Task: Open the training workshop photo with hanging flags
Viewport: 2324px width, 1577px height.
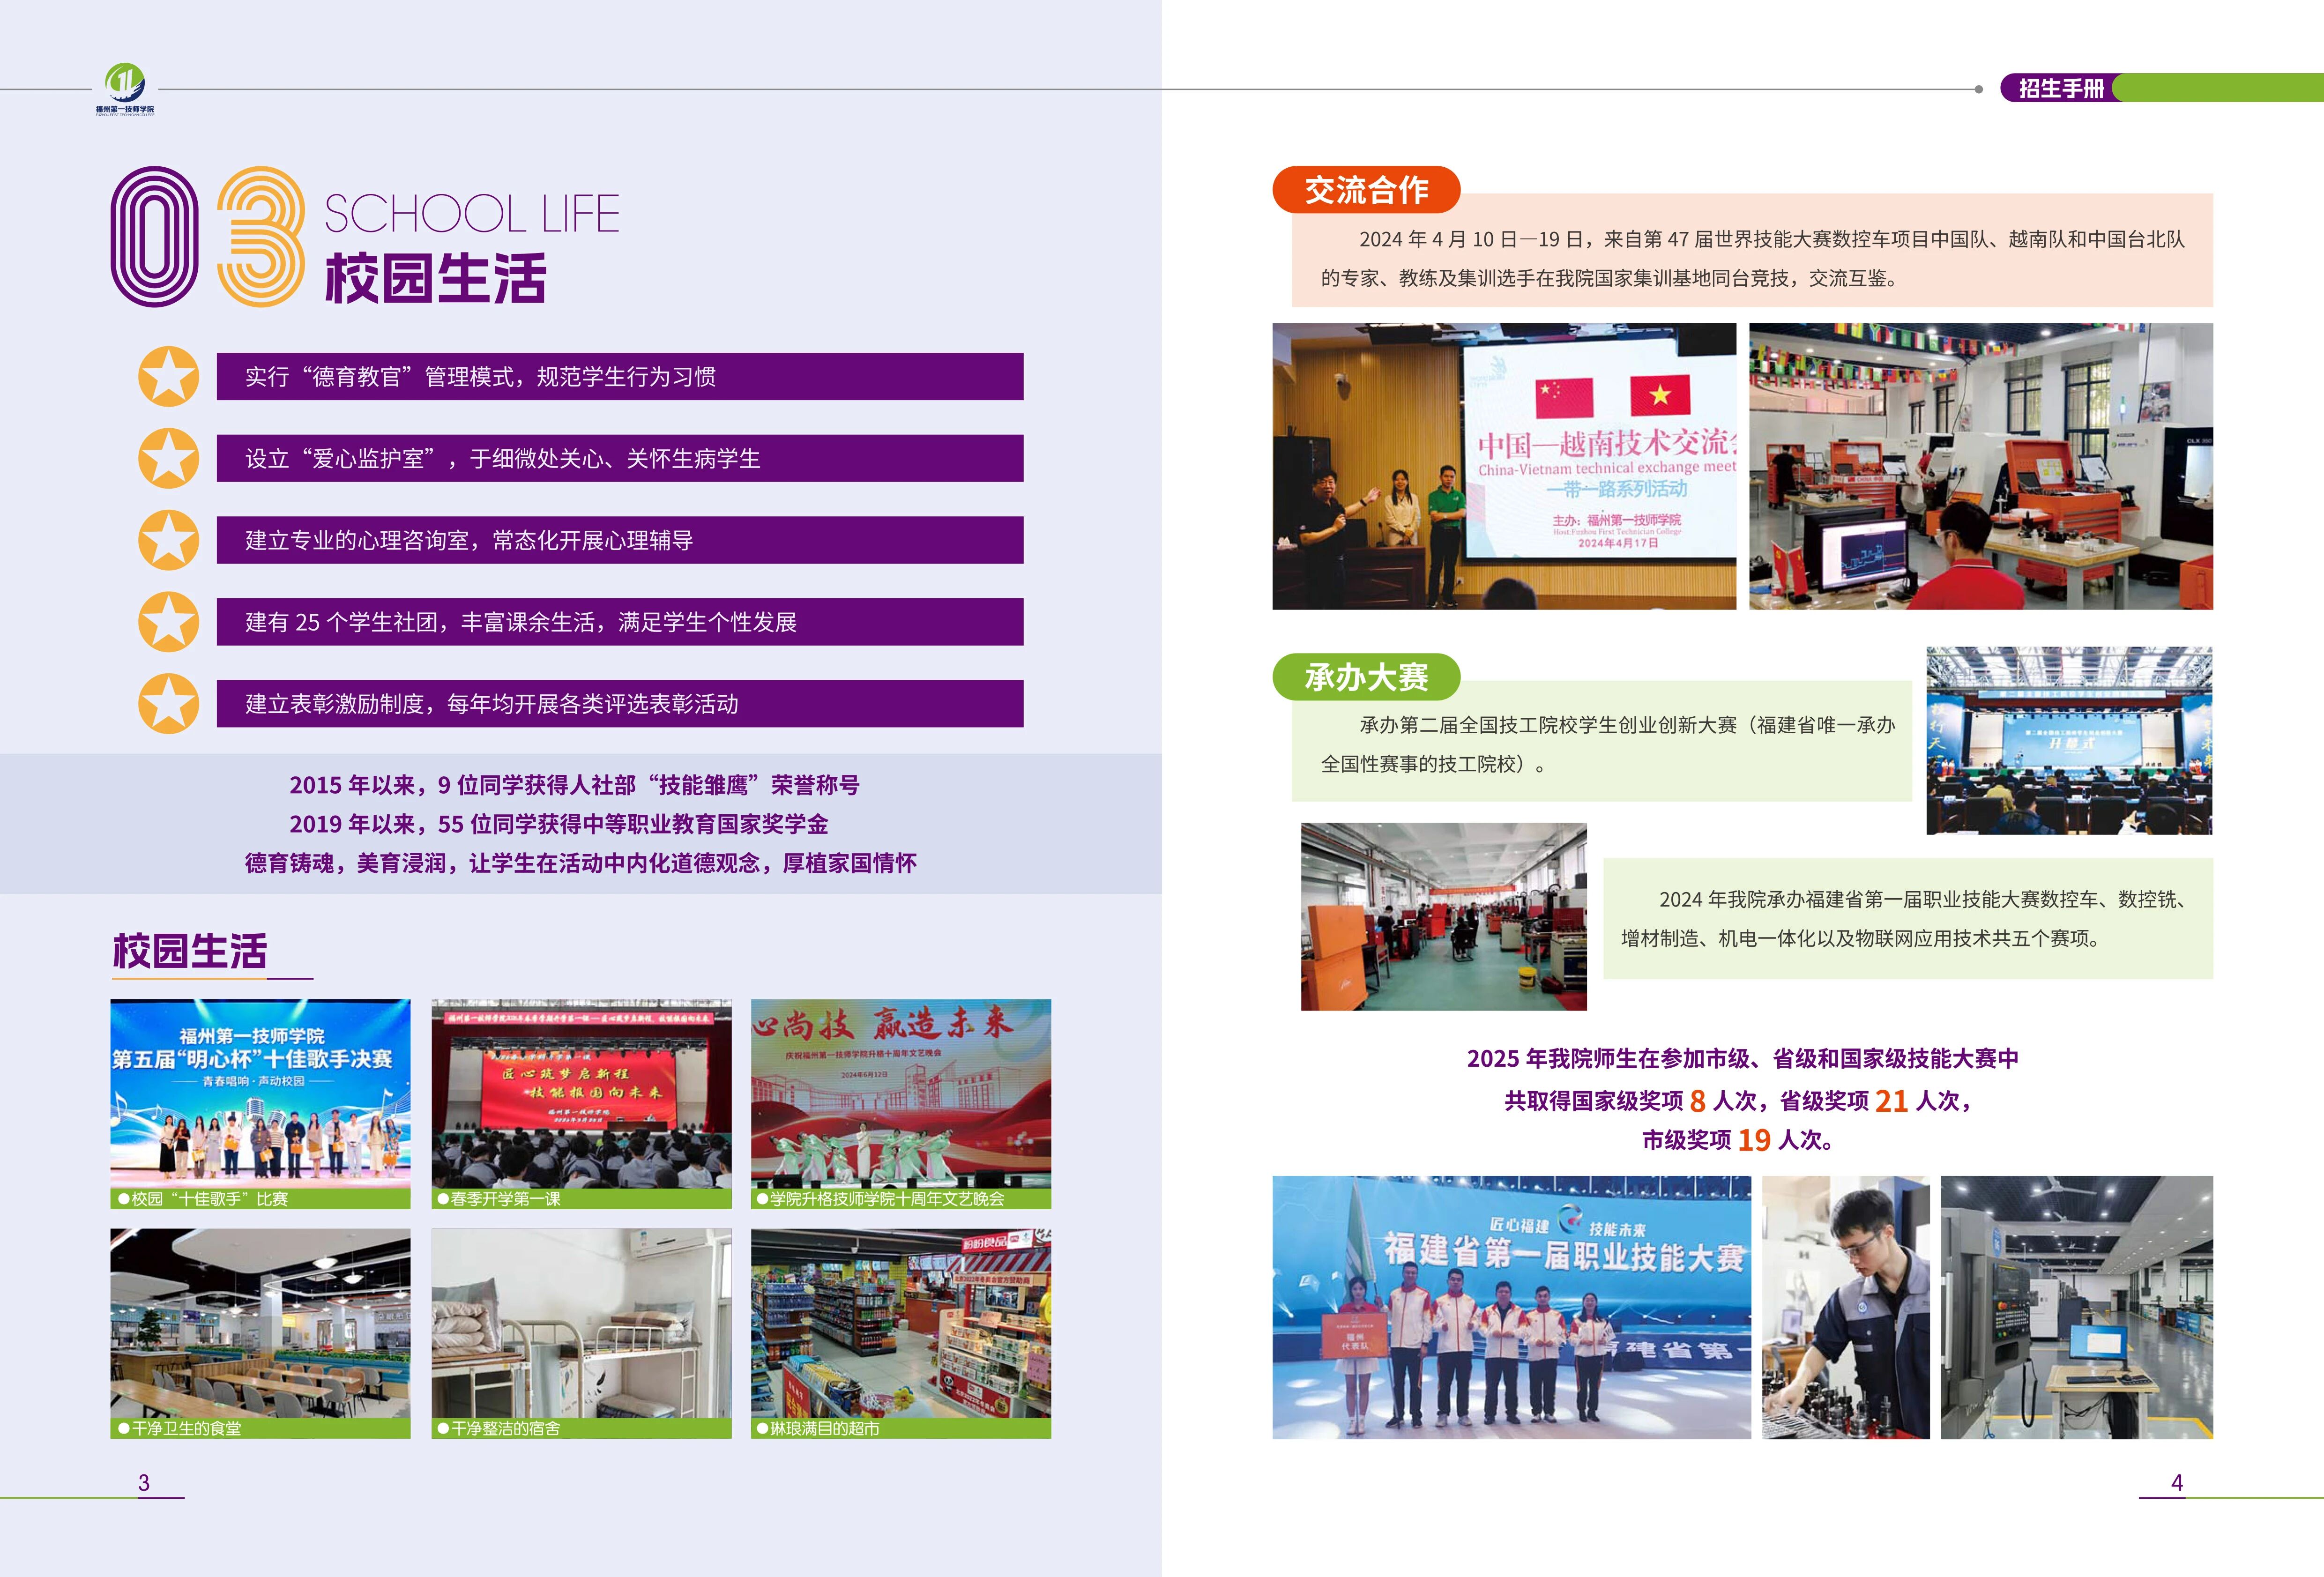Action: pyautogui.click(x=1981, y=466)
